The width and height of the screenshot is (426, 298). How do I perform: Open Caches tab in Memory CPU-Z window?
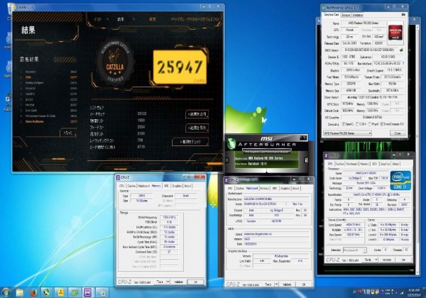tap(131, 186)
